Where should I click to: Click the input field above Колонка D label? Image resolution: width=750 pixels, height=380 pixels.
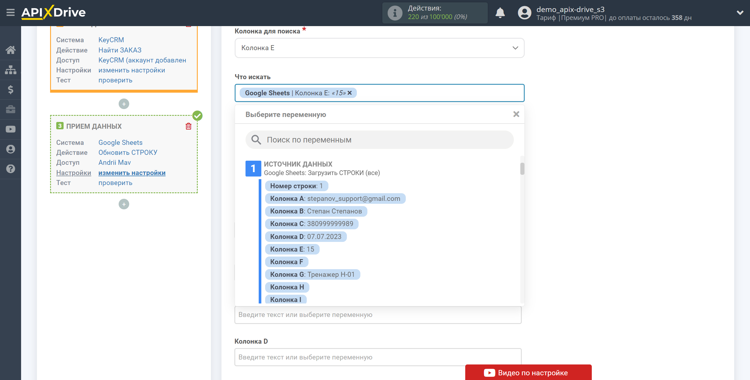coord(378,315)
